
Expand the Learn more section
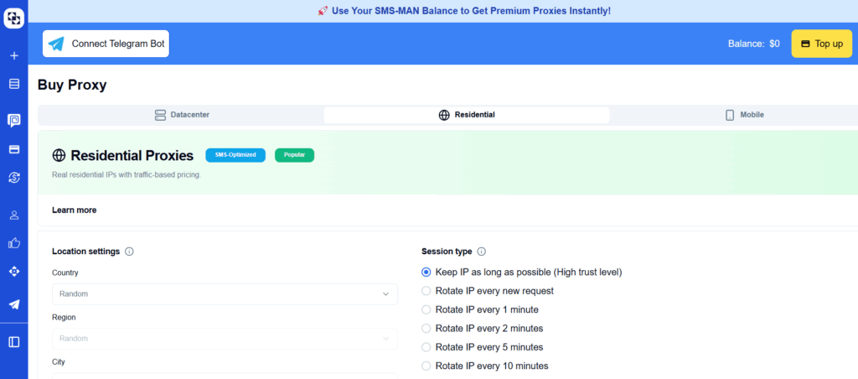(74, 210)
